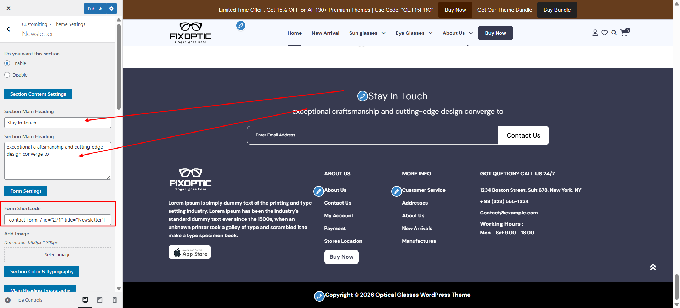
Task: Switch to tablet preview icon
Action: pyautogui.click(x=100, y=300)
